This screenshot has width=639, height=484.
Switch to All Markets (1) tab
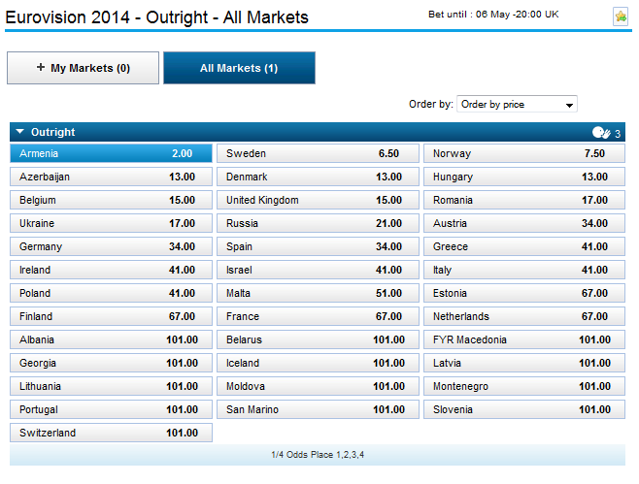click(x=239, y=68)
